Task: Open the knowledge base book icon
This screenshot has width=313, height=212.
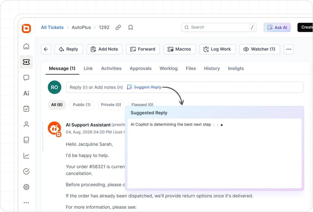Action: (x=26, y=140)
